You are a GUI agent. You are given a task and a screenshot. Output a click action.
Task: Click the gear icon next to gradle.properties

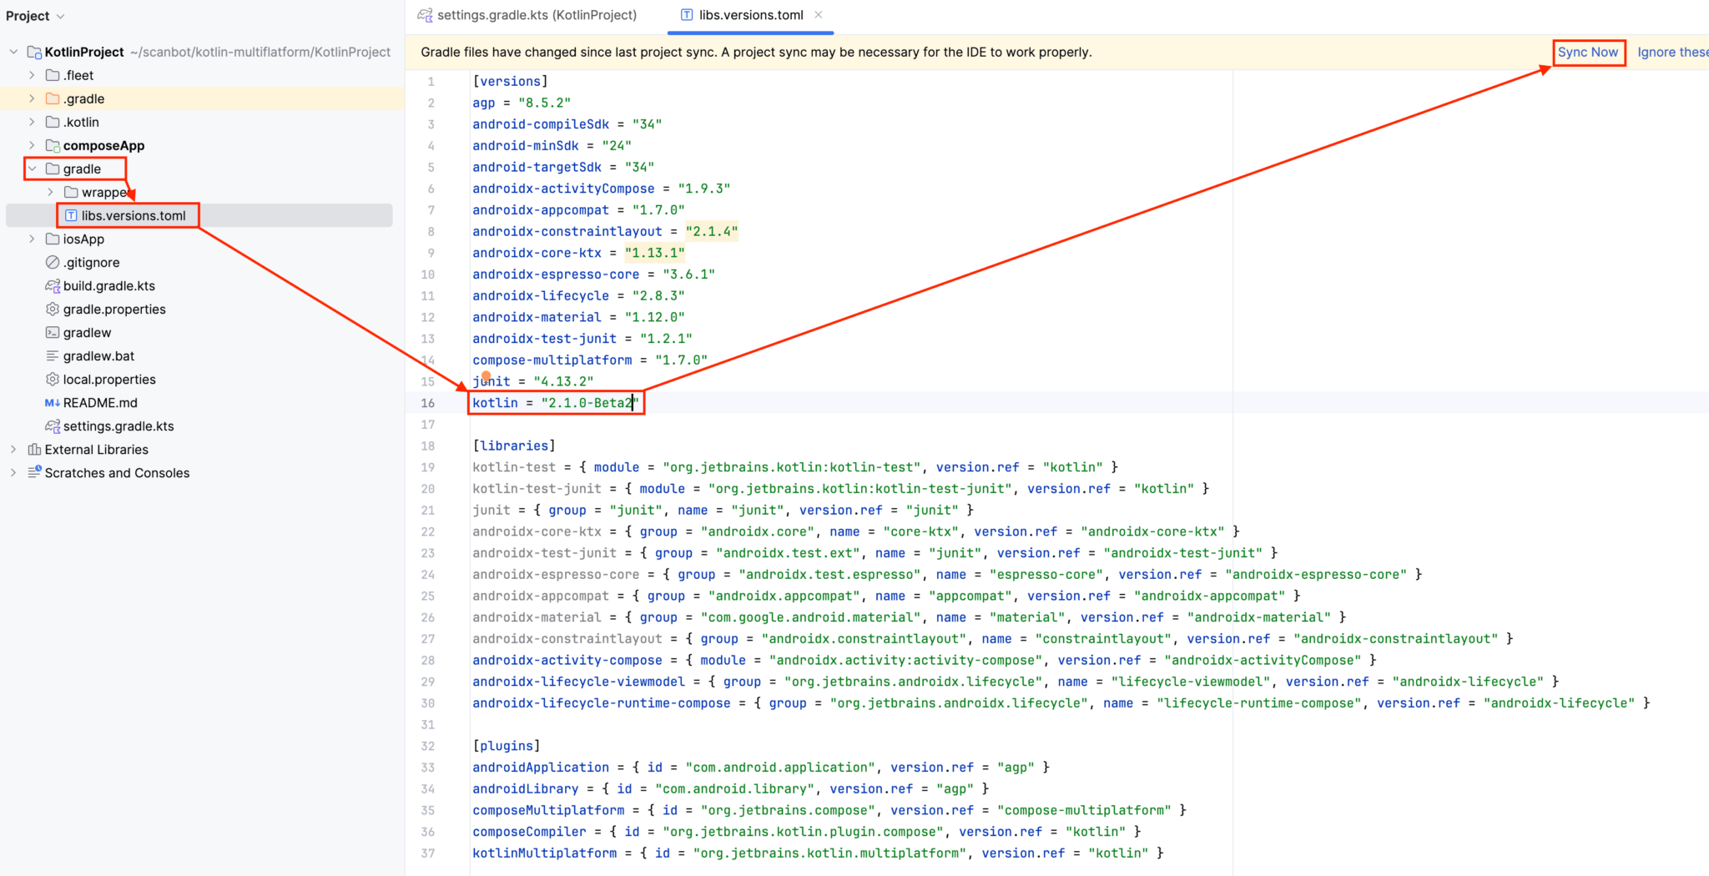[52, 309]
